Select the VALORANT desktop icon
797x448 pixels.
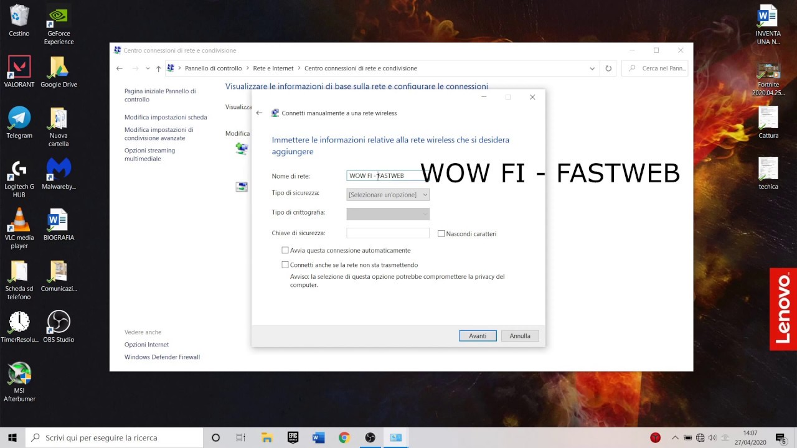pyautogui.click(x=19, y=72)
